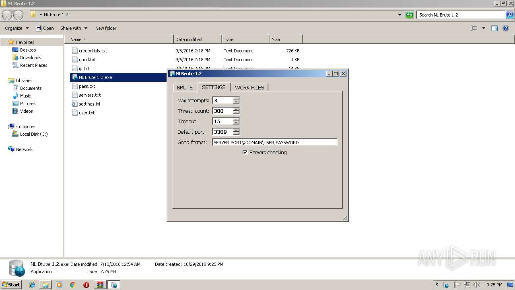Open address bar history dropdown

click(x=400, y=15)
